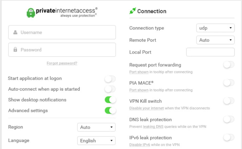Enable Start application at logon
The image size is (242, 149).
(110, 79)
